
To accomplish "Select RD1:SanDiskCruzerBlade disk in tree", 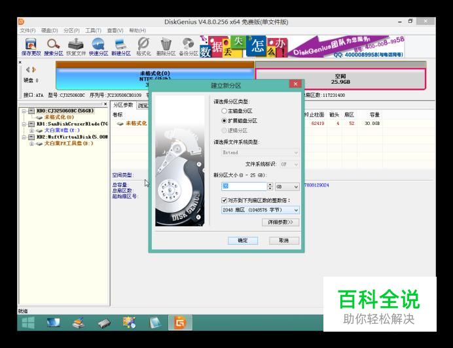I will (72, 124).
